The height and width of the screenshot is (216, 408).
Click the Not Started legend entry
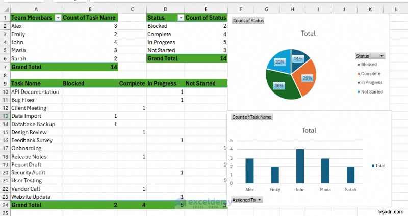pos(370,92)
